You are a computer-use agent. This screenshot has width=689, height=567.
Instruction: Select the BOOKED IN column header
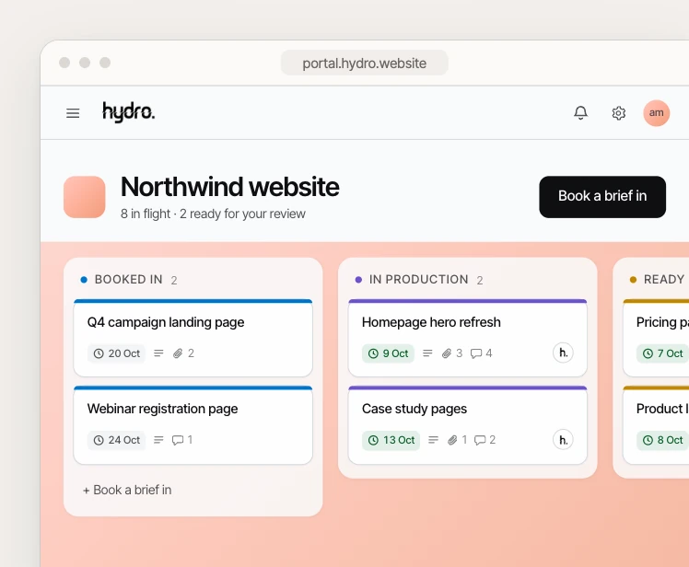pos(129,279)
